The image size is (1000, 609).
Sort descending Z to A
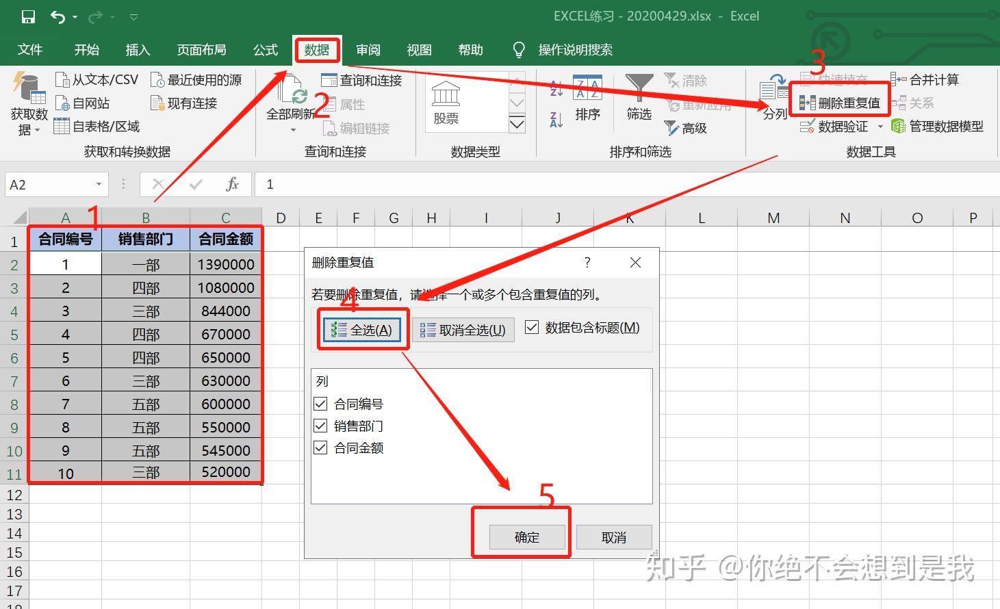[556, 120]
